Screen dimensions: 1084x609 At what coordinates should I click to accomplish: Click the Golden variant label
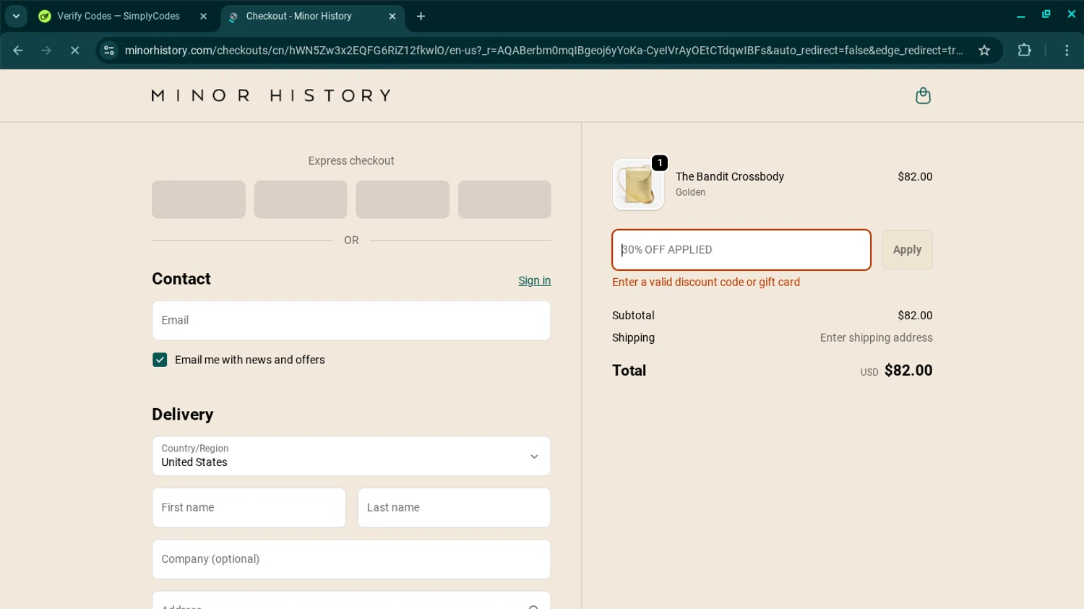tap(690, 192)
